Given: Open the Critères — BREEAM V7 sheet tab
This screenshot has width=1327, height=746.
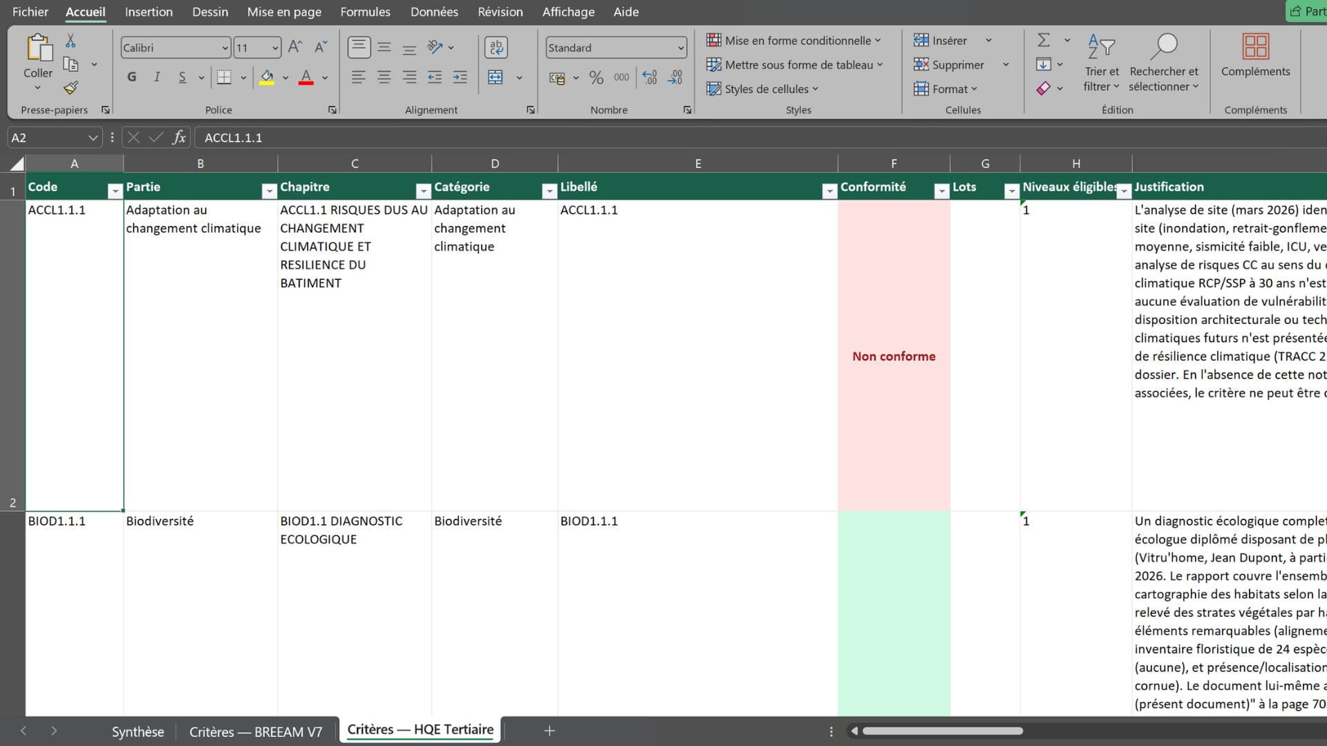Looking at the screenshot, I should [256, 731].
